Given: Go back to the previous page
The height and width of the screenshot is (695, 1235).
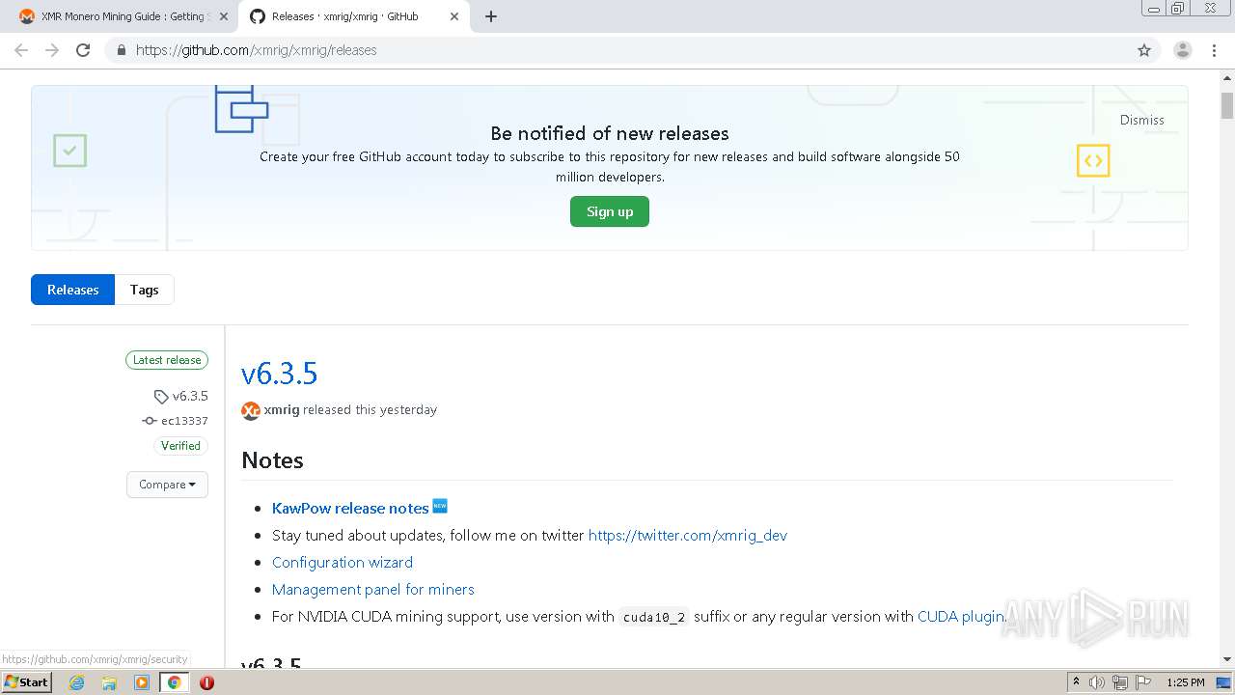Looking at the screenshot, I should coord(21,50).
